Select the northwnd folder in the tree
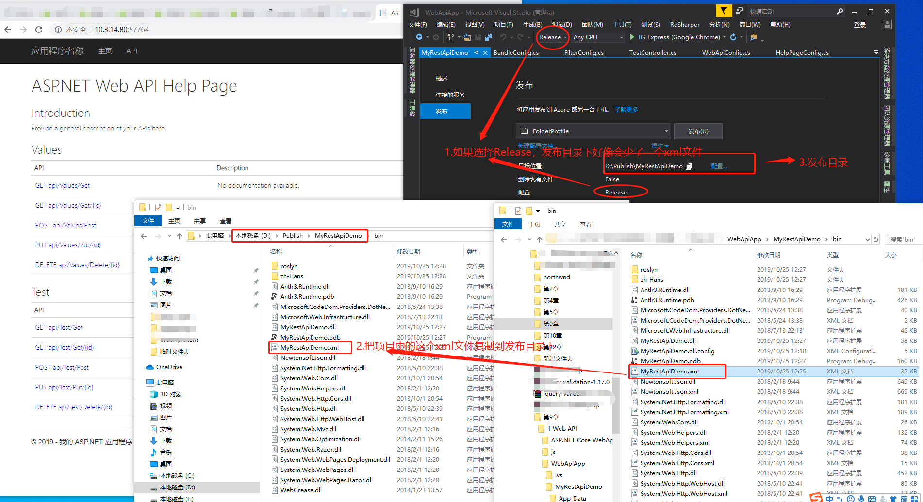This screenshot has height=502, width=923. click(x=557, y=277)
